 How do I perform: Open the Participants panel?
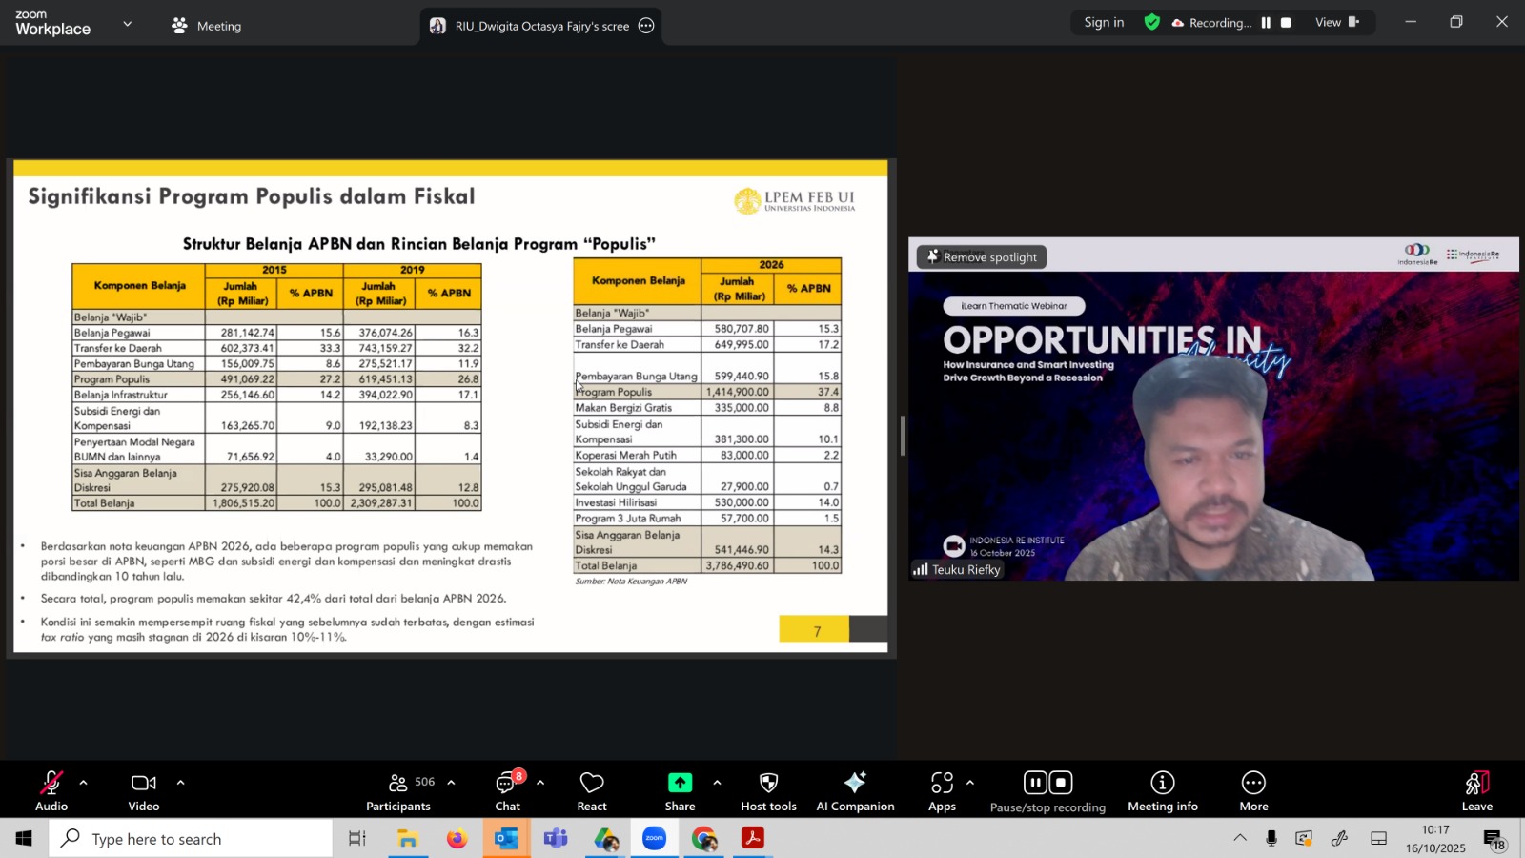[398, 791]
